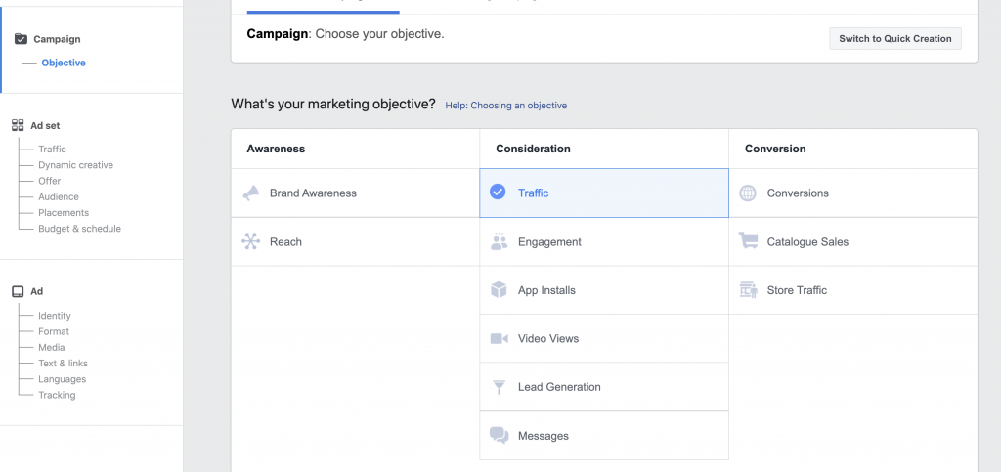The image size is (1001, 472).
Task: Click the Video Views camera icon
Action: (499, 339)
